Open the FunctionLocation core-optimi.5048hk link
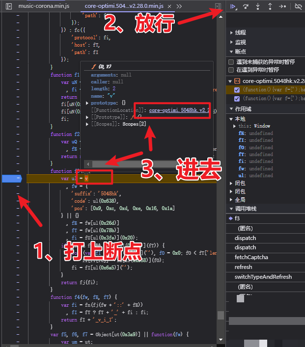The height and width of the screenshot is (347, 305). pos(179,111)
